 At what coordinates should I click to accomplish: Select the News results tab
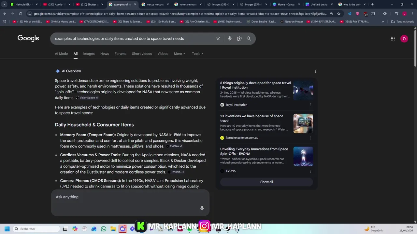[105, 54]
